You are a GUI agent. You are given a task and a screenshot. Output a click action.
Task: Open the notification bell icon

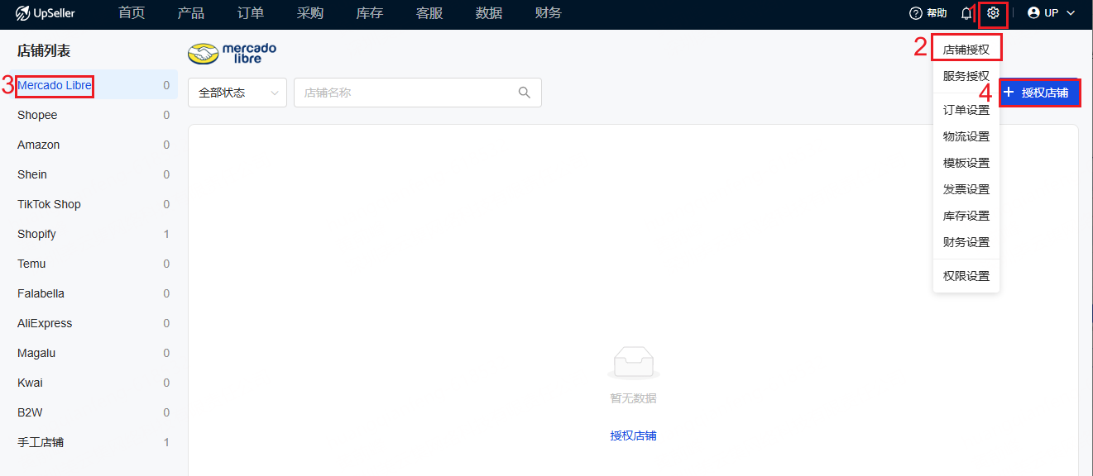coord(966,13)
